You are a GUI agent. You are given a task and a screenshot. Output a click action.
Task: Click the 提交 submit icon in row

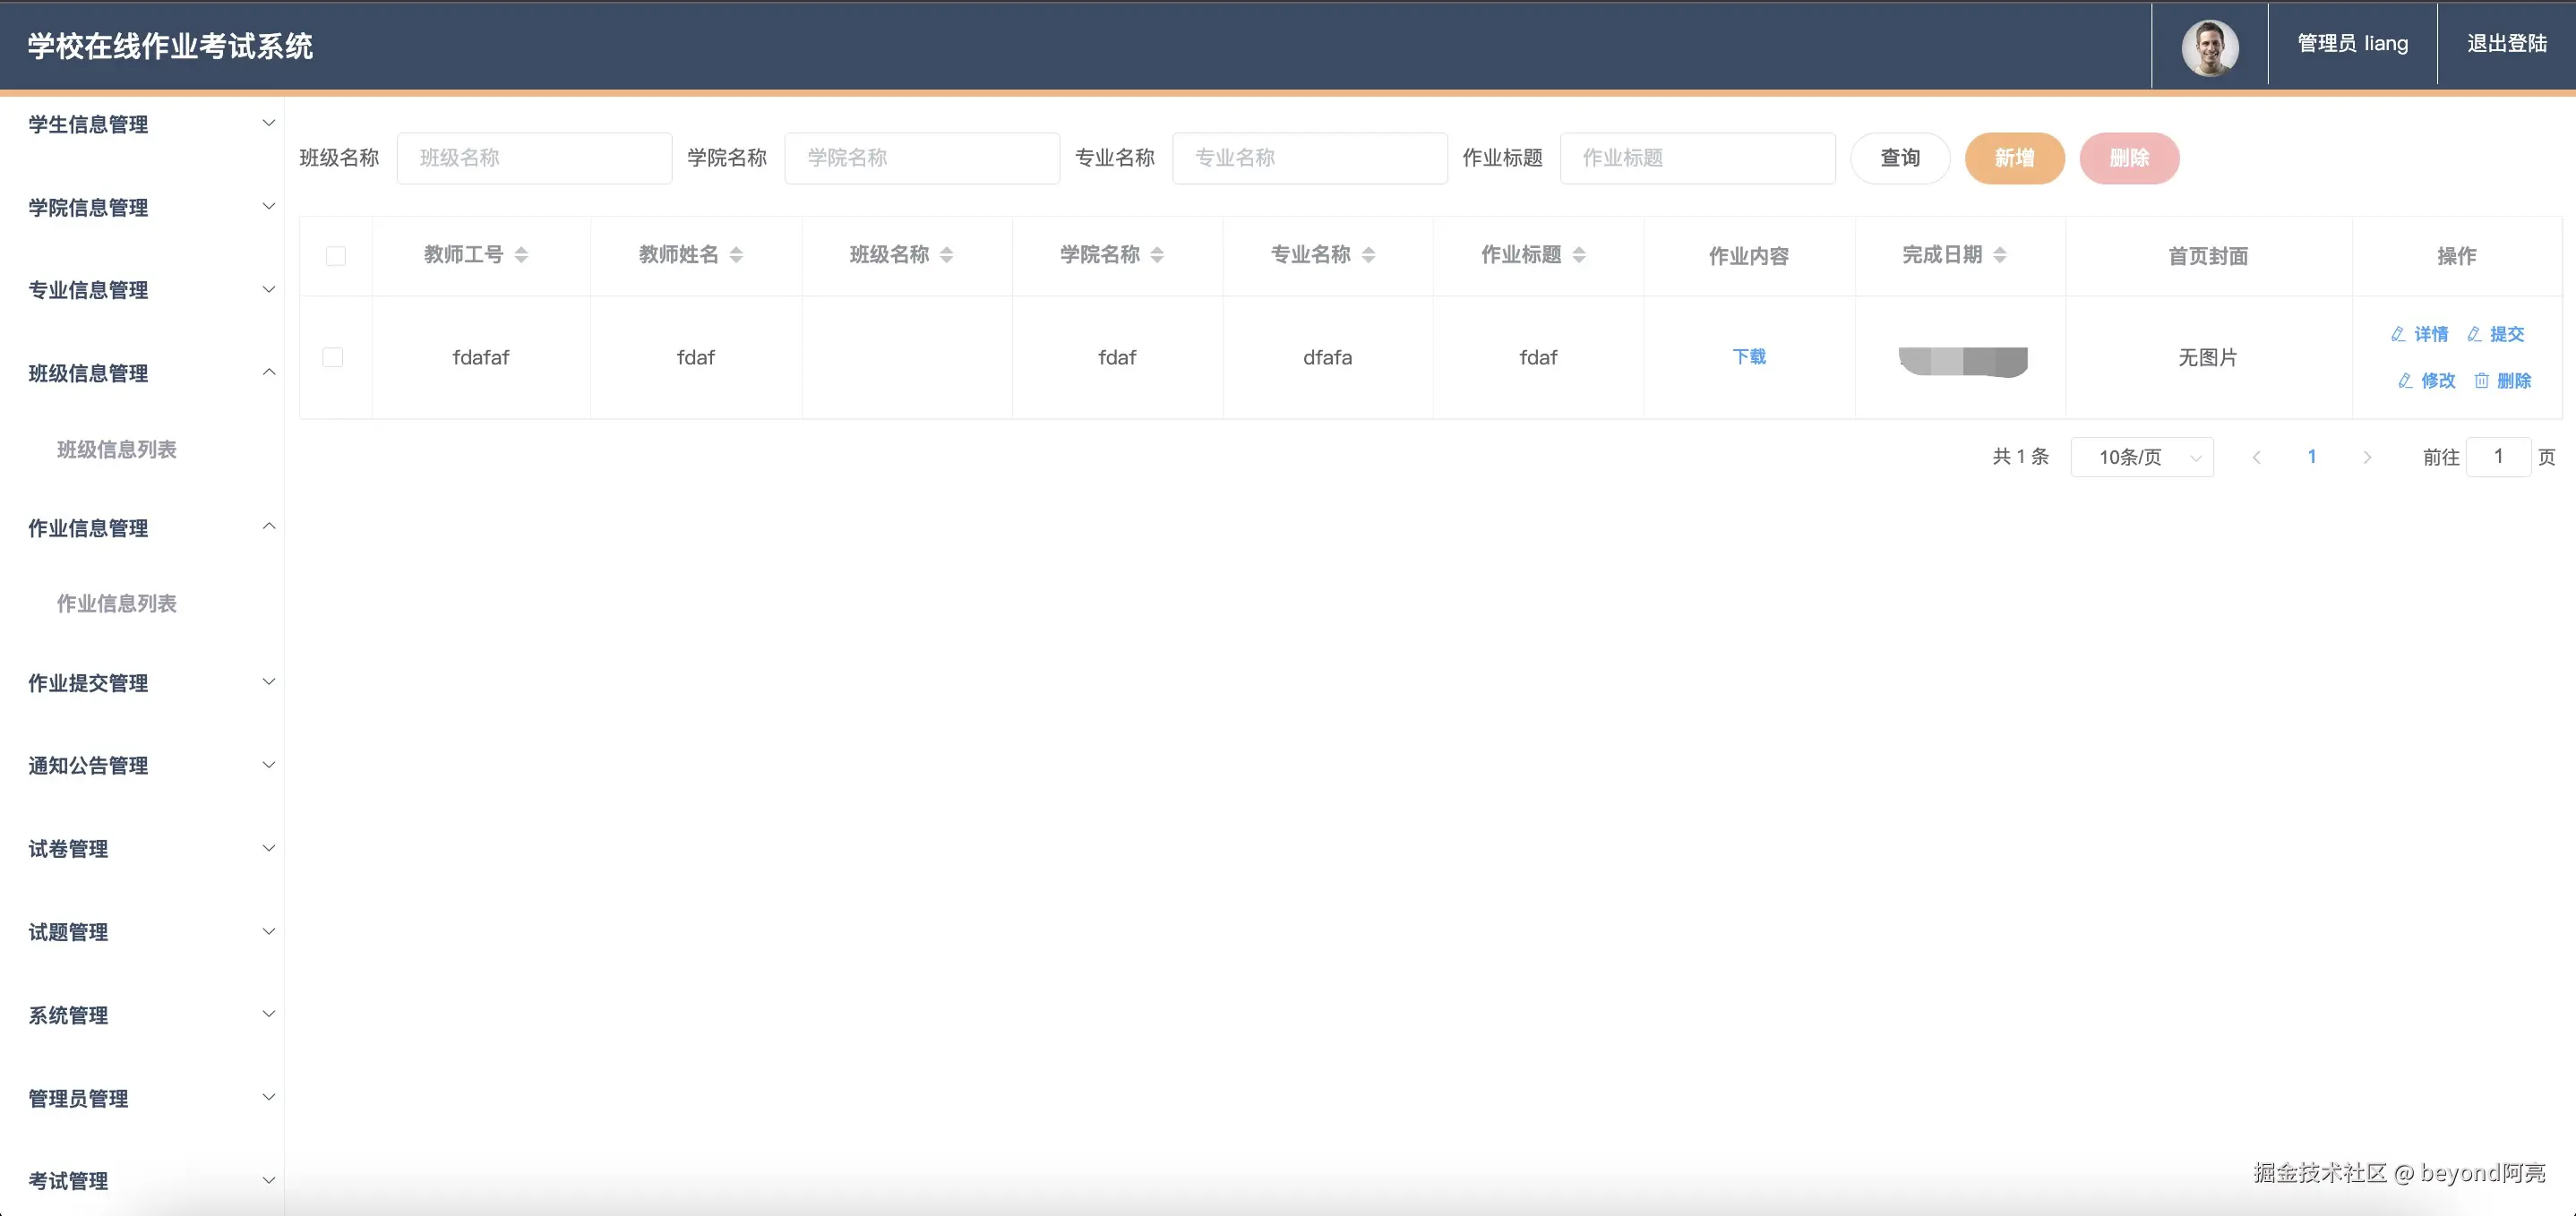tap(2474, 334)
